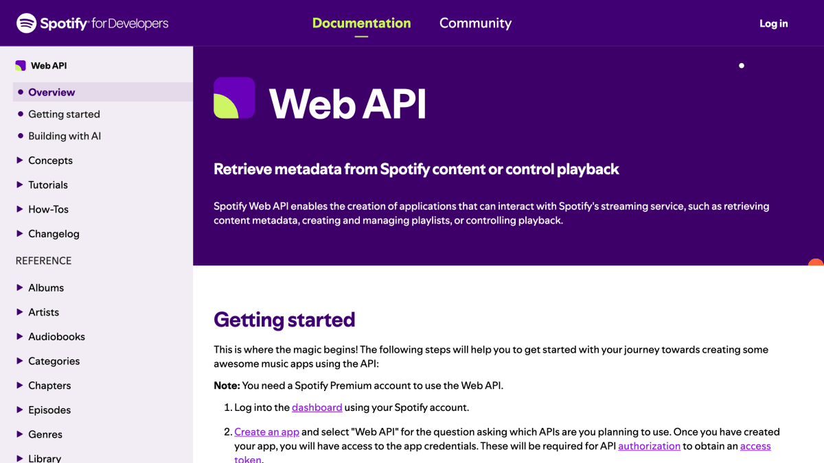Follow the dashboard link
824x463 pixels.
pyautogui.click(x=317, y=407)
